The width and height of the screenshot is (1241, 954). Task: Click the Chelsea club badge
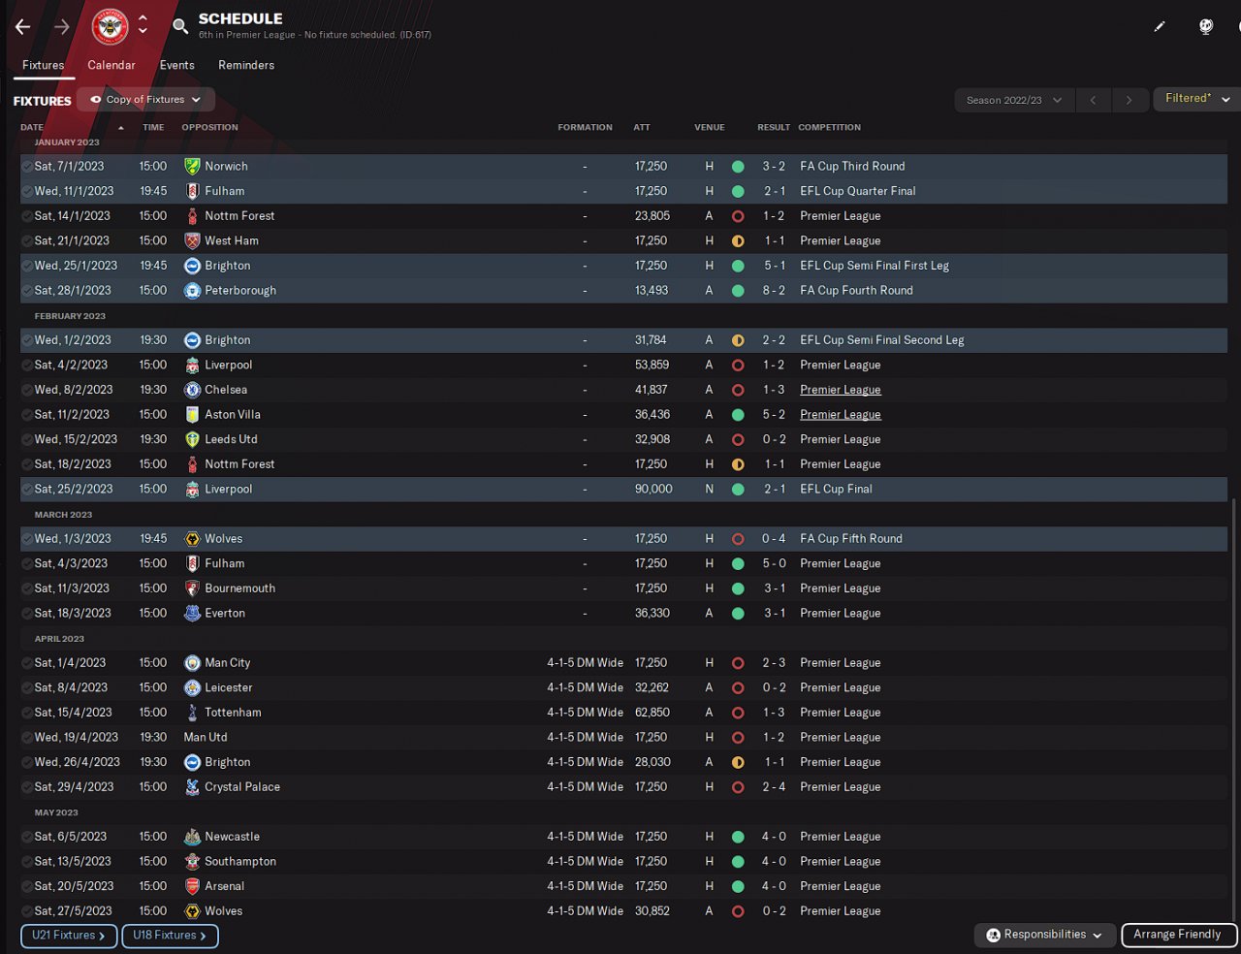coord(192,390)
